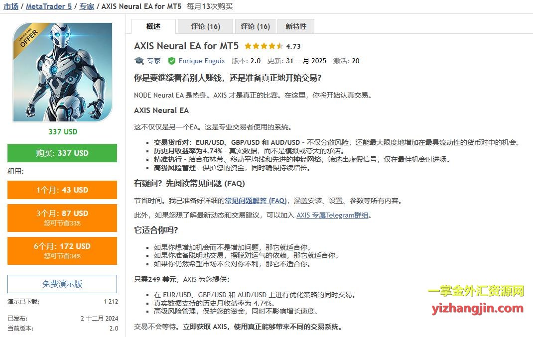533x337 pixels.
Task: Click the 有疑问? 先阅读常见问题 (FAQ) heading
Action: [x=189, y=184]
